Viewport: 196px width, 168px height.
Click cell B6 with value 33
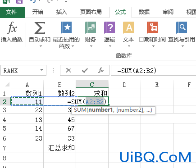point(60,138)
